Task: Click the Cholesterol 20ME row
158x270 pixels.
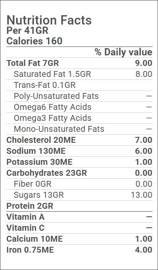Action: click(79, 140)
